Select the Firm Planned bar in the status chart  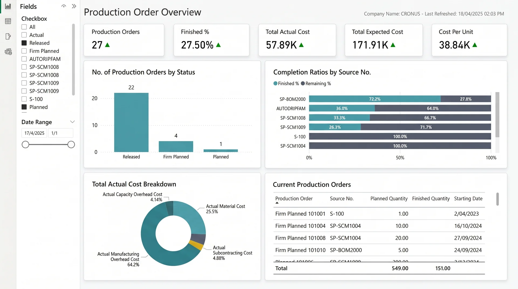point(176,147)
